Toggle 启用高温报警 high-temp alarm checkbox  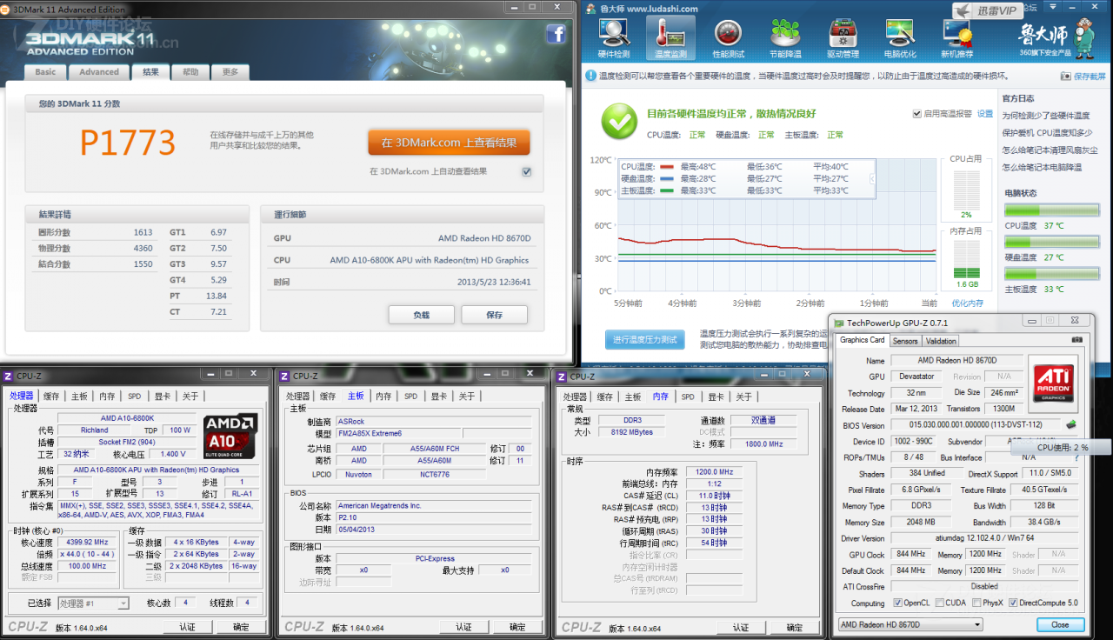pos(917,114)
